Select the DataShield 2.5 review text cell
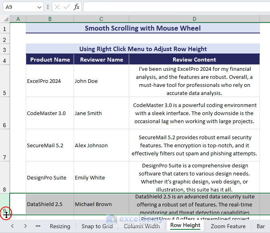270x233 pixels. tap(194, 204)
